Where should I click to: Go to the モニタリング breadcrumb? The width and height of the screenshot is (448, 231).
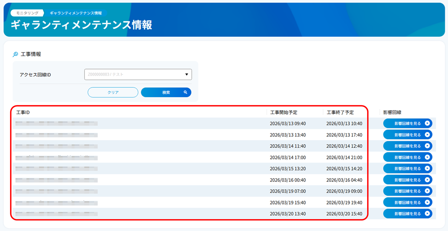point(27,13)
